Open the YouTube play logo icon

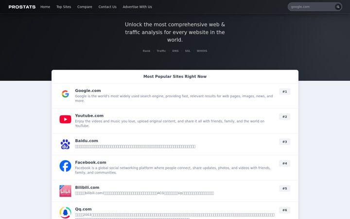[x=65, y=119]
